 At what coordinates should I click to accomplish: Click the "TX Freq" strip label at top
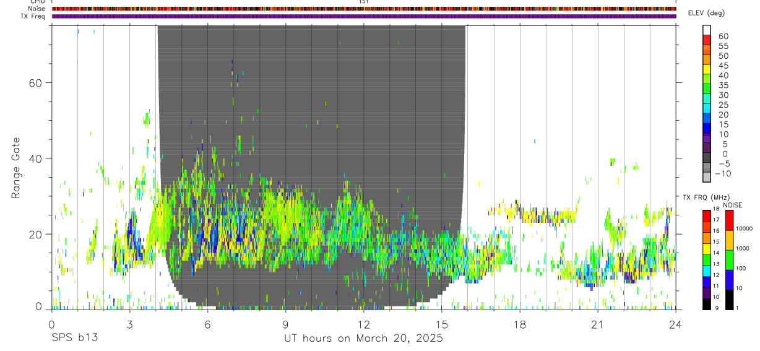(x=33, y=16)
